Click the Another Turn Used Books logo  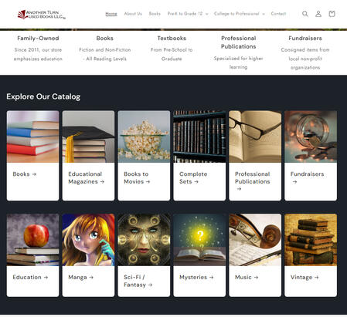(x=42, y=15)
